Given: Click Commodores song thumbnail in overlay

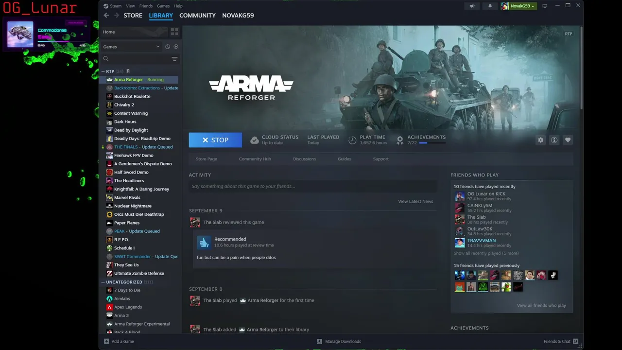Looking at the screenshot, I should (x=20, y=34).
